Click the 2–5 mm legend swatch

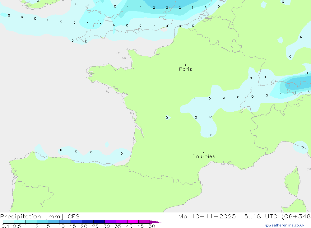[42, 222]
